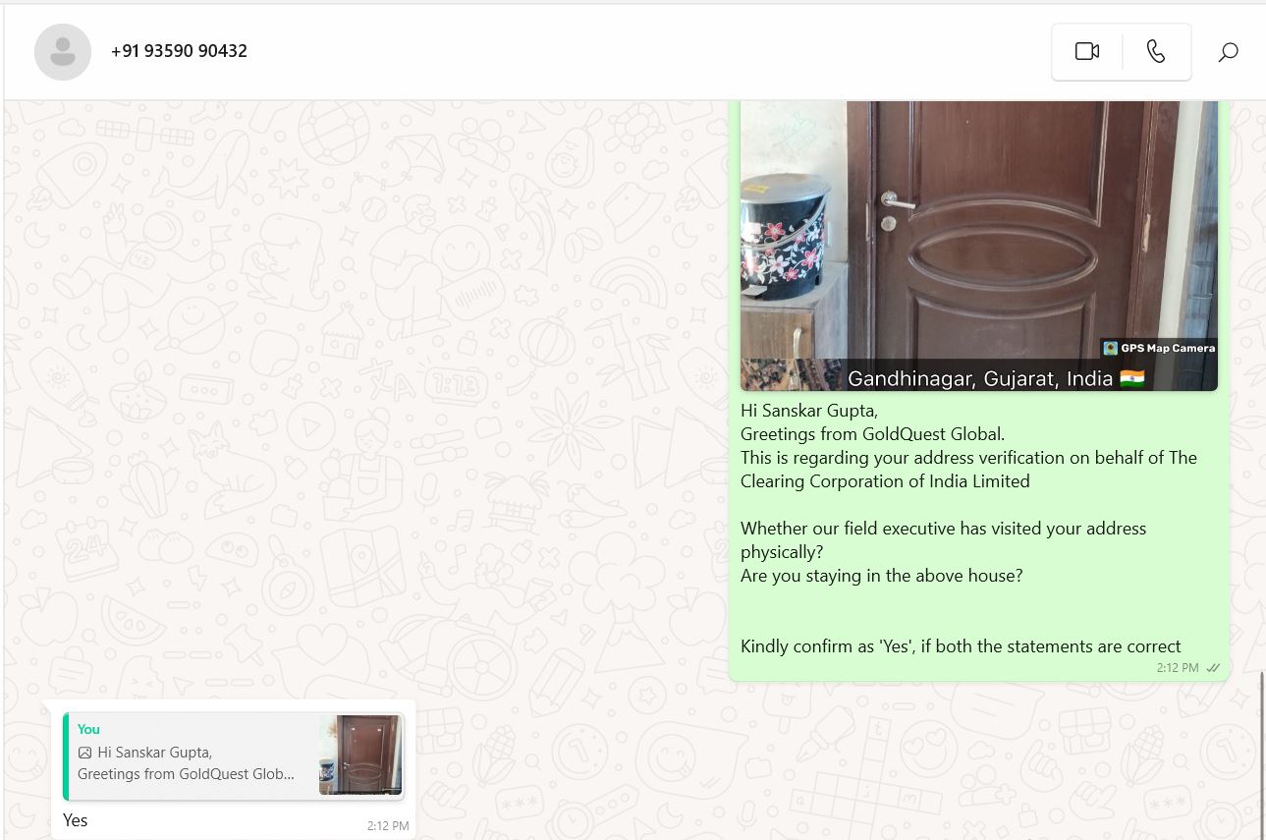Click the double check mark read receipt

[1213, 668]
